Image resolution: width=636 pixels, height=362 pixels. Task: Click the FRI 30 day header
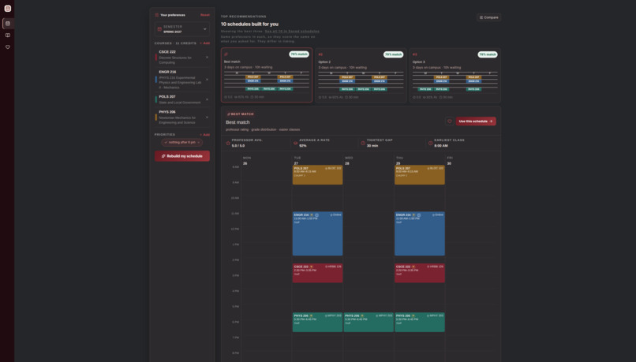pyautogui.click(x=450, y=161)
